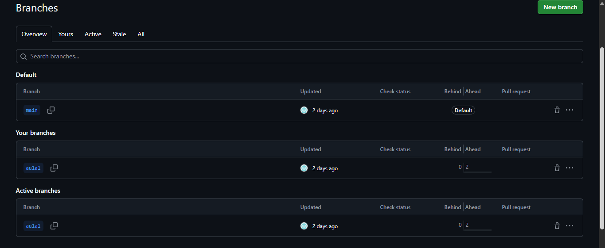The image size is (605, 248).
Task: Click the avatar beside main's update time
Action: 304,110
